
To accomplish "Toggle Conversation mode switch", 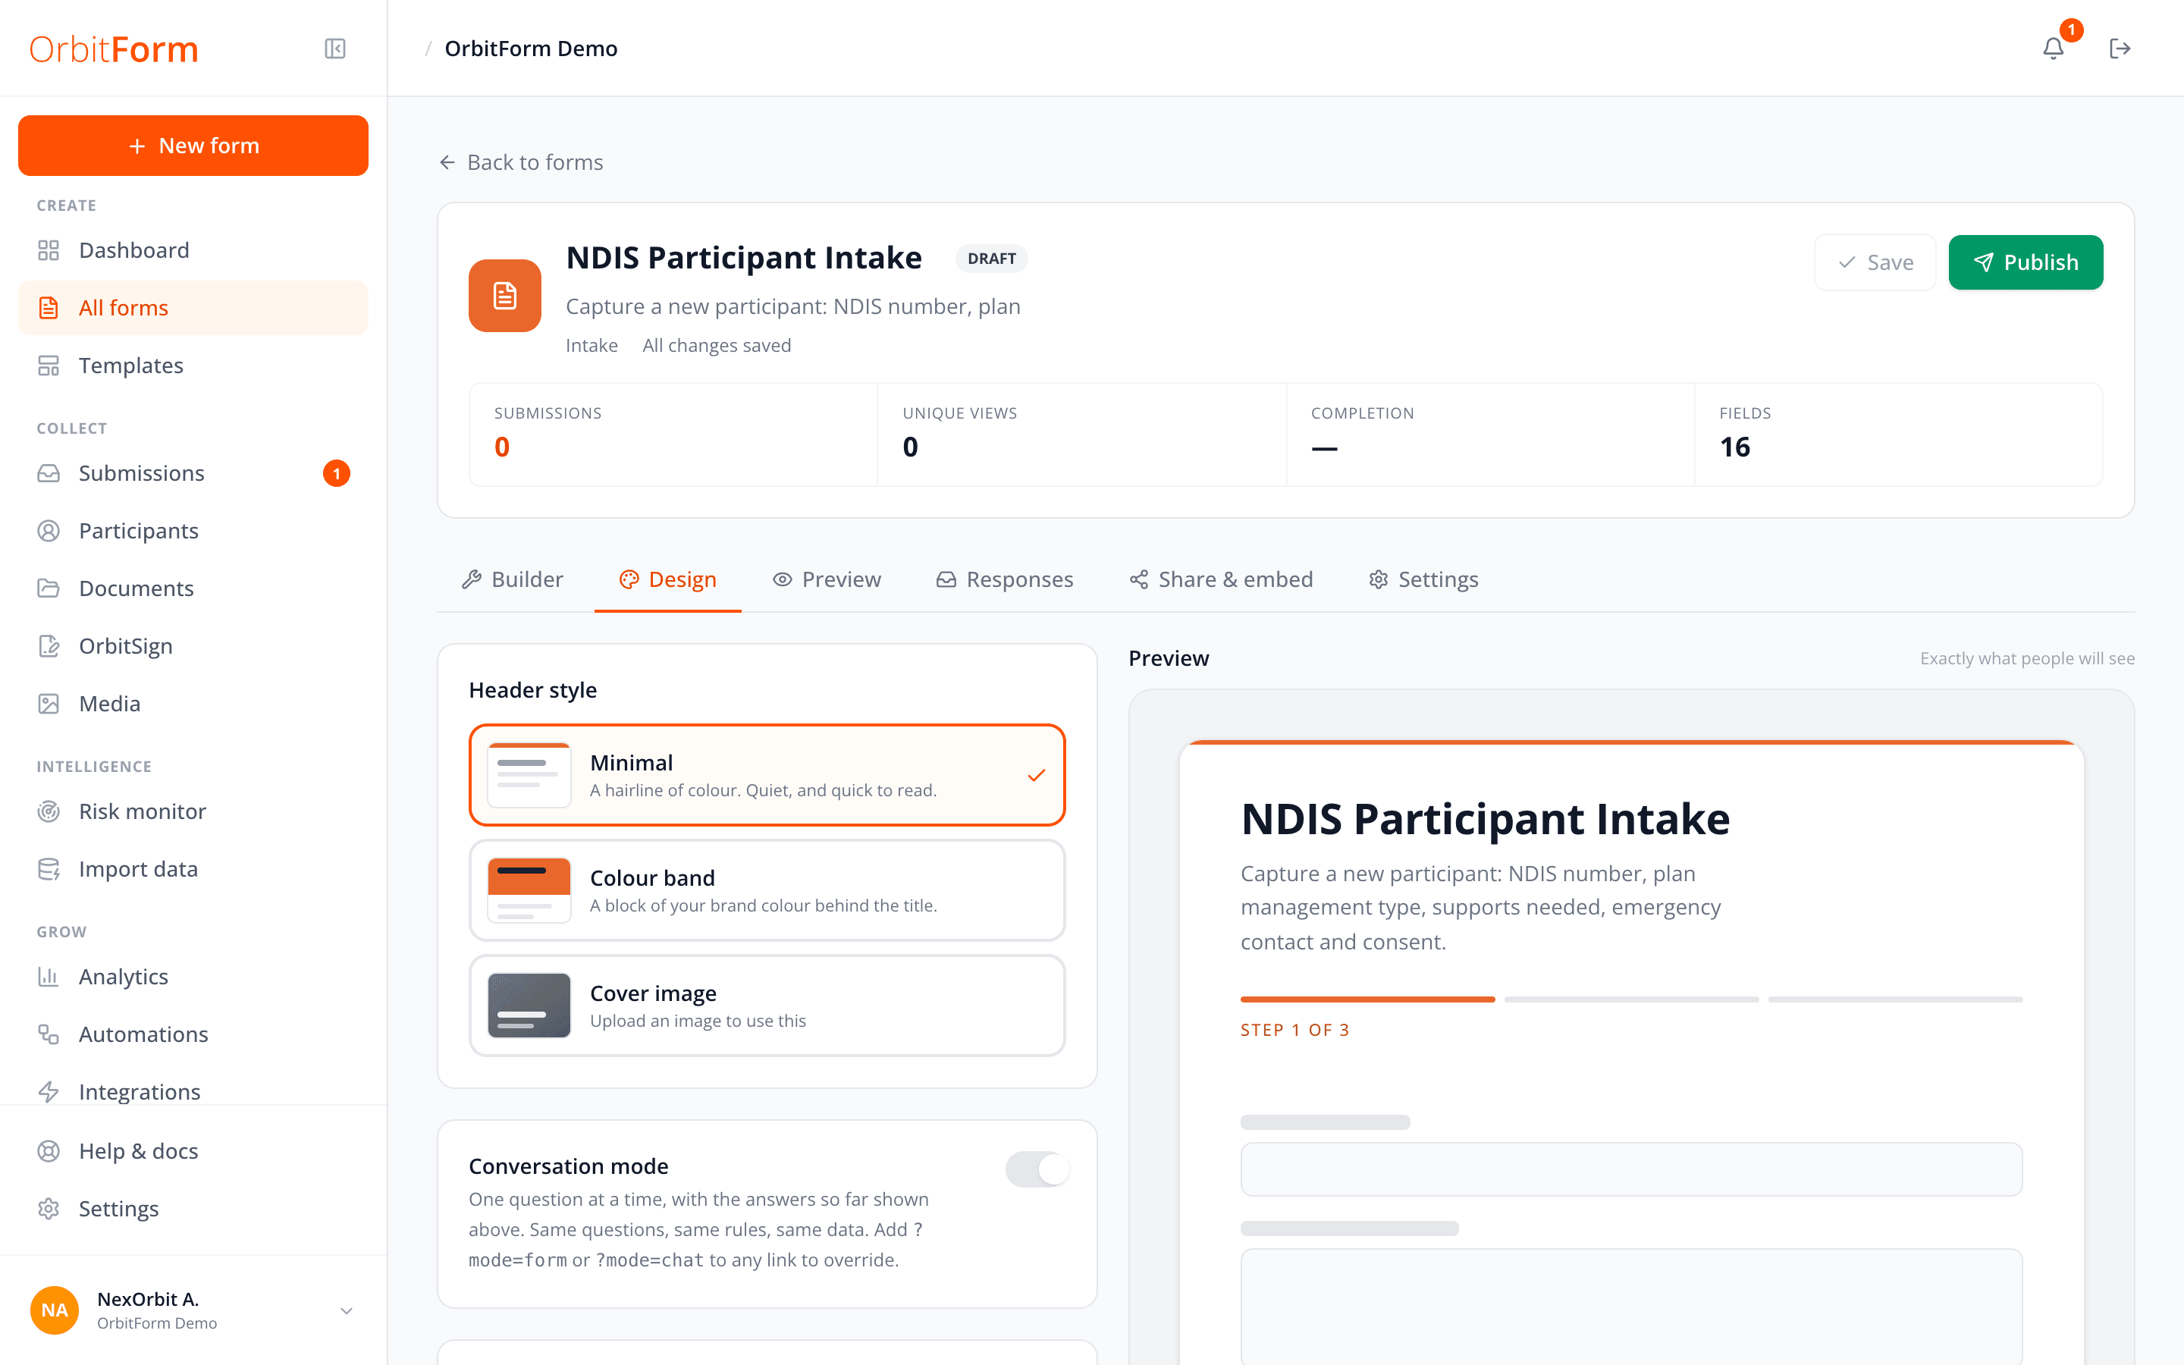I will [x=1037, y=1169].
